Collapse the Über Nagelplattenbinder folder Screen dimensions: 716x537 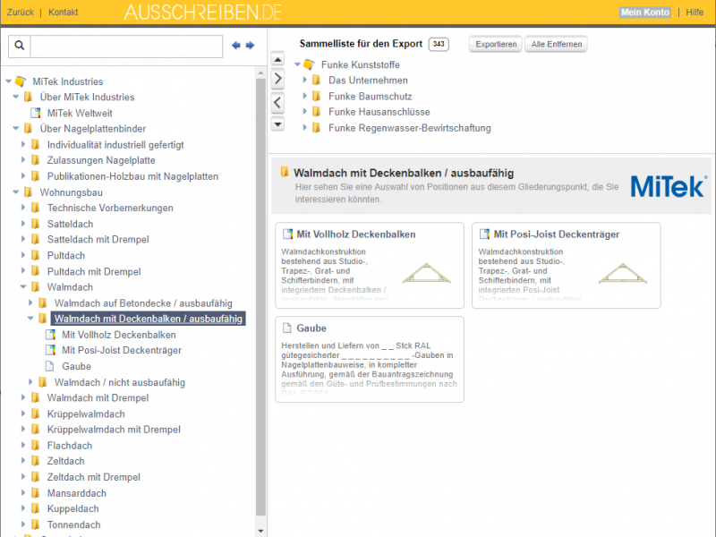(x=15, y=128)
